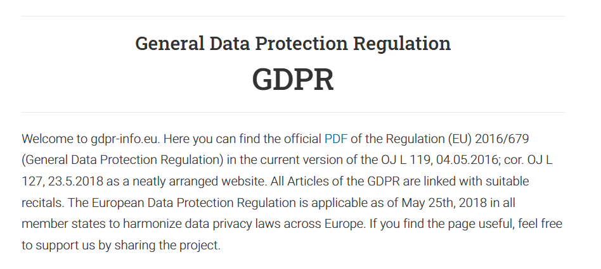Click the words 'member states'
Image resolution: width=601 pixels, height=269 pixels.
pyautogui.click(x=63, y=224)
